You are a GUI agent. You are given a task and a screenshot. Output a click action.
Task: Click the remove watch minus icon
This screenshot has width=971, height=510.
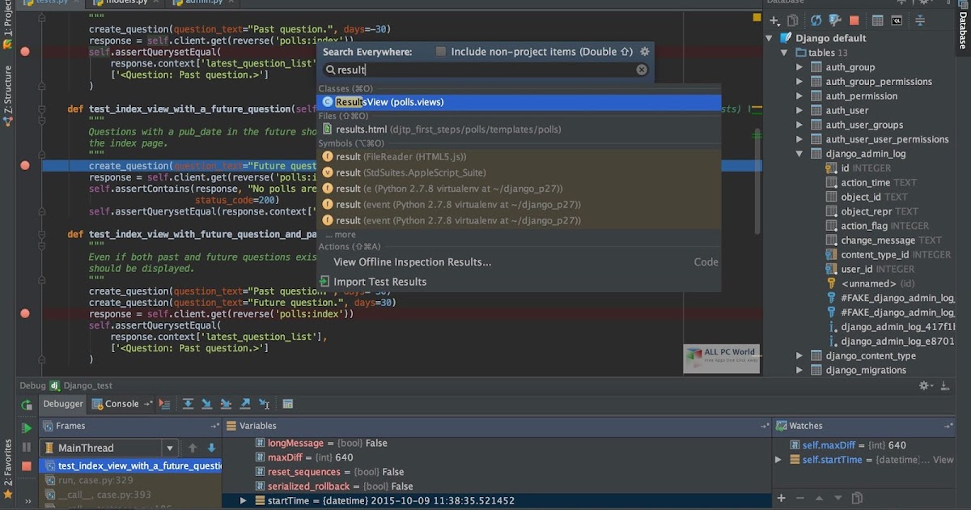tap(799, 498)
